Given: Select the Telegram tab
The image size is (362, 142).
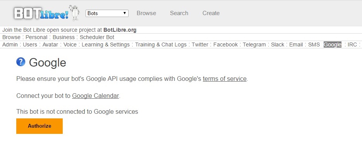Looking at the screenshot, I should (x=254, y=44).
